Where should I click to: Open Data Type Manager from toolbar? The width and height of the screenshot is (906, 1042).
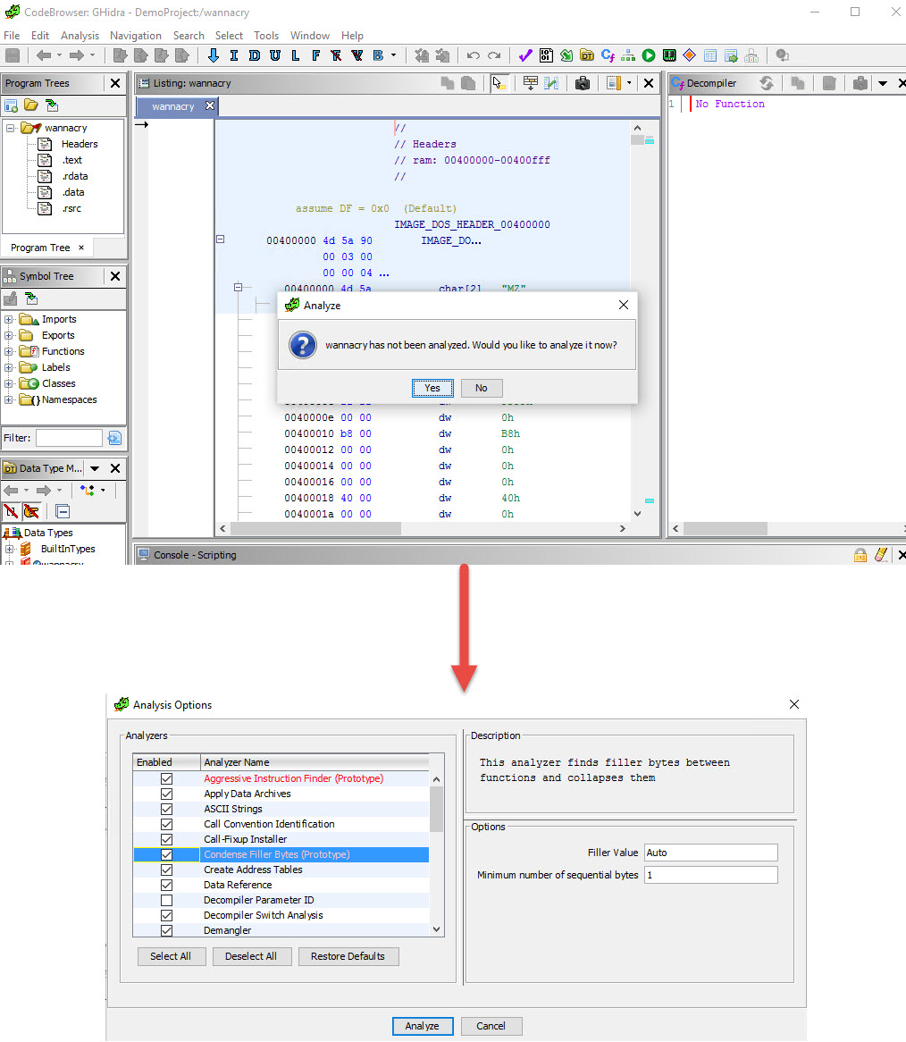(587, 55)
